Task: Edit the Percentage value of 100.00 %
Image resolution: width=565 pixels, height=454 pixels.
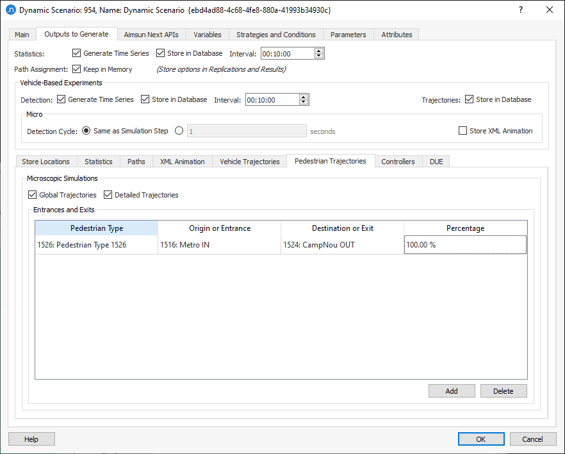Action: 464,244
